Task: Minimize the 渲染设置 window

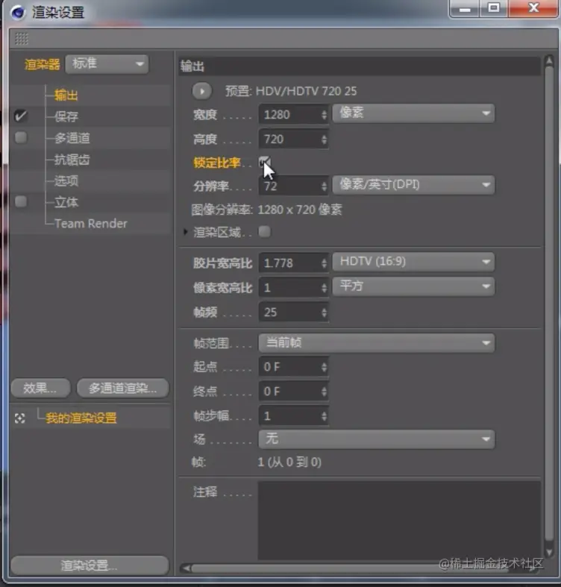Action: [465, 9]
